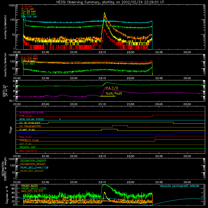Screen dimensions: 208x208
Task: Click the yellow 12-25 keV legend label
Action: pos(29,11)
